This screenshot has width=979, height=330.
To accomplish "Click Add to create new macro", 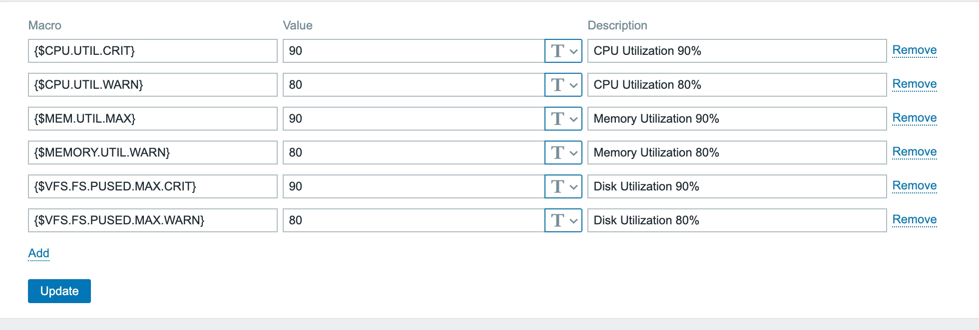I will (38, 254).
